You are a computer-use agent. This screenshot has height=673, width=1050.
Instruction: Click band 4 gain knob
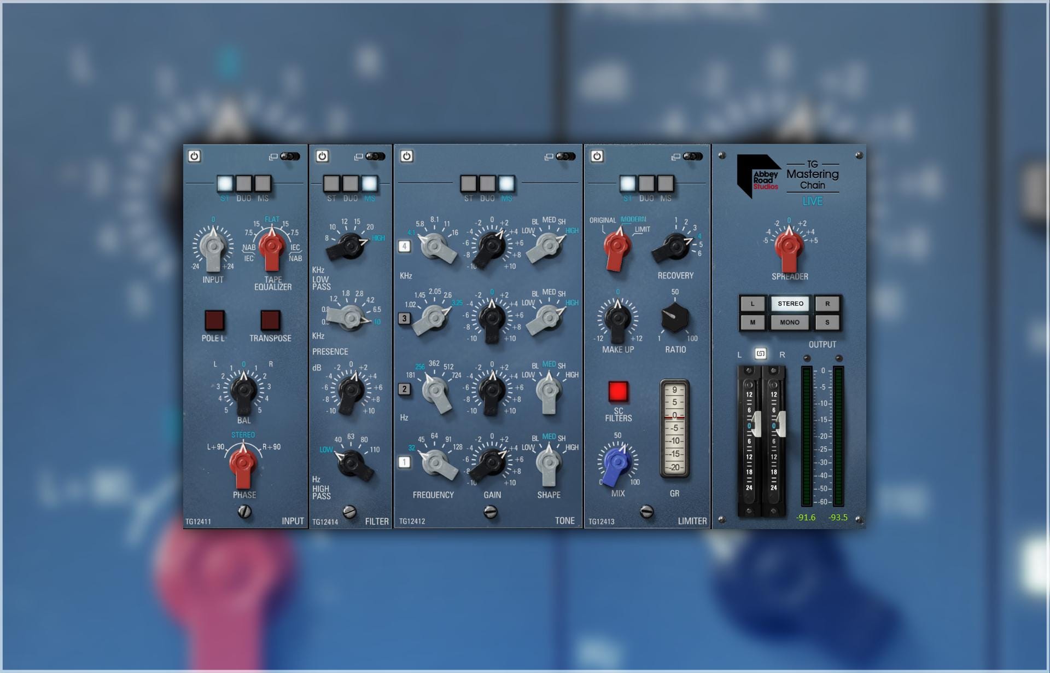[x=491, y=247]
